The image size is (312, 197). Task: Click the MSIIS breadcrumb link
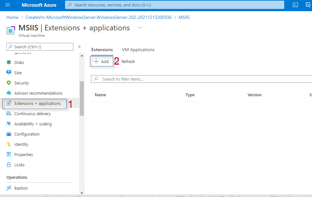[184, 17]
